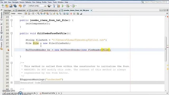The image size is (169, 95).
Task: Click the Save All icon
Action: (15, 6)
